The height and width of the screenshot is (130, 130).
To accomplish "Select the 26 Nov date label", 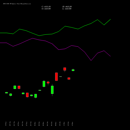I will [22, 124].
